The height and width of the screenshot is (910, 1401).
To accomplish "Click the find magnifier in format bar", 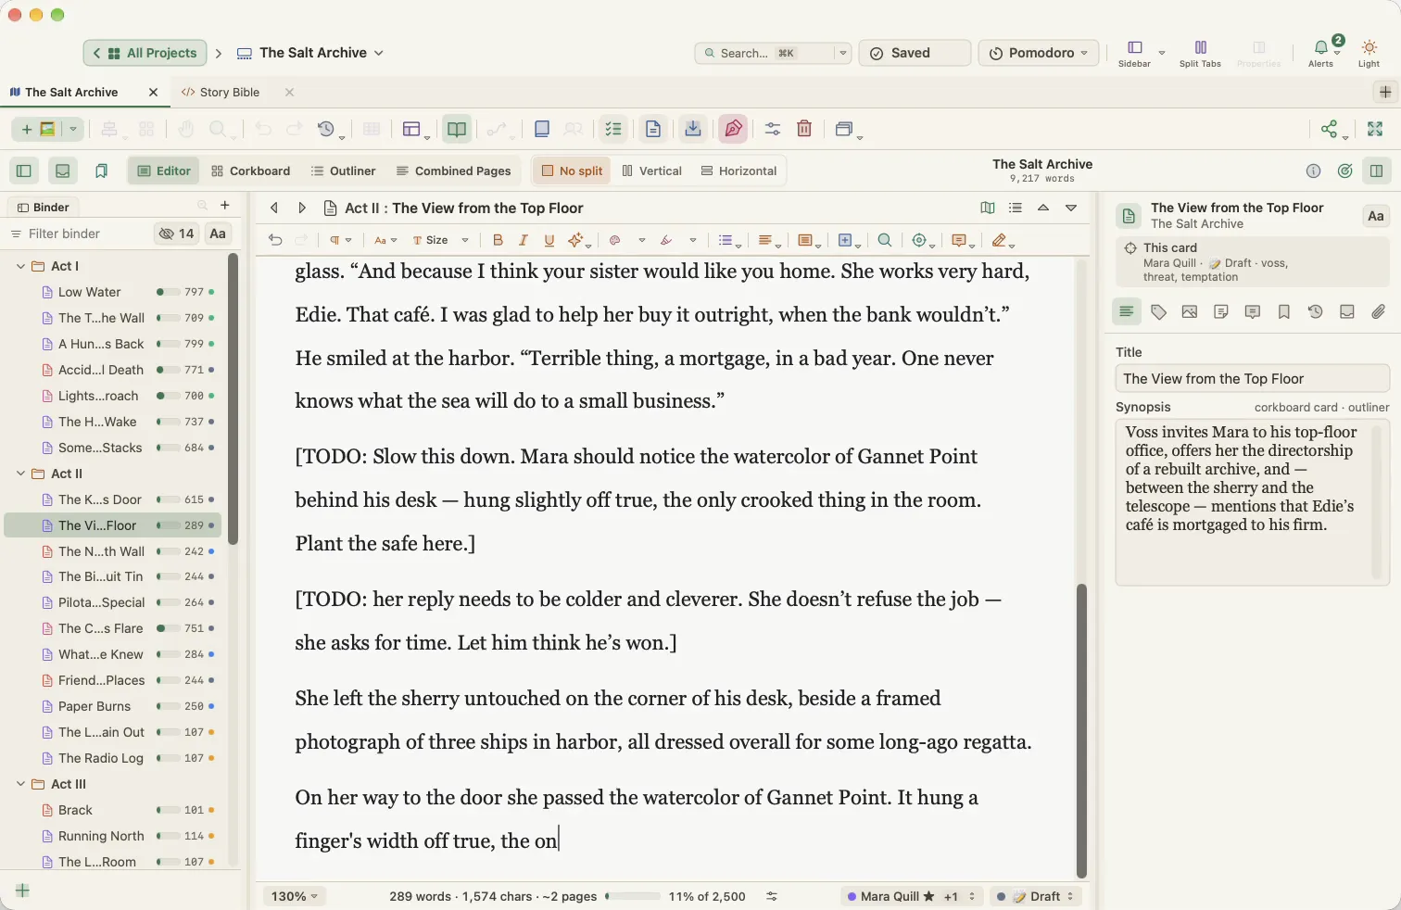I will [x=885, y=240].
